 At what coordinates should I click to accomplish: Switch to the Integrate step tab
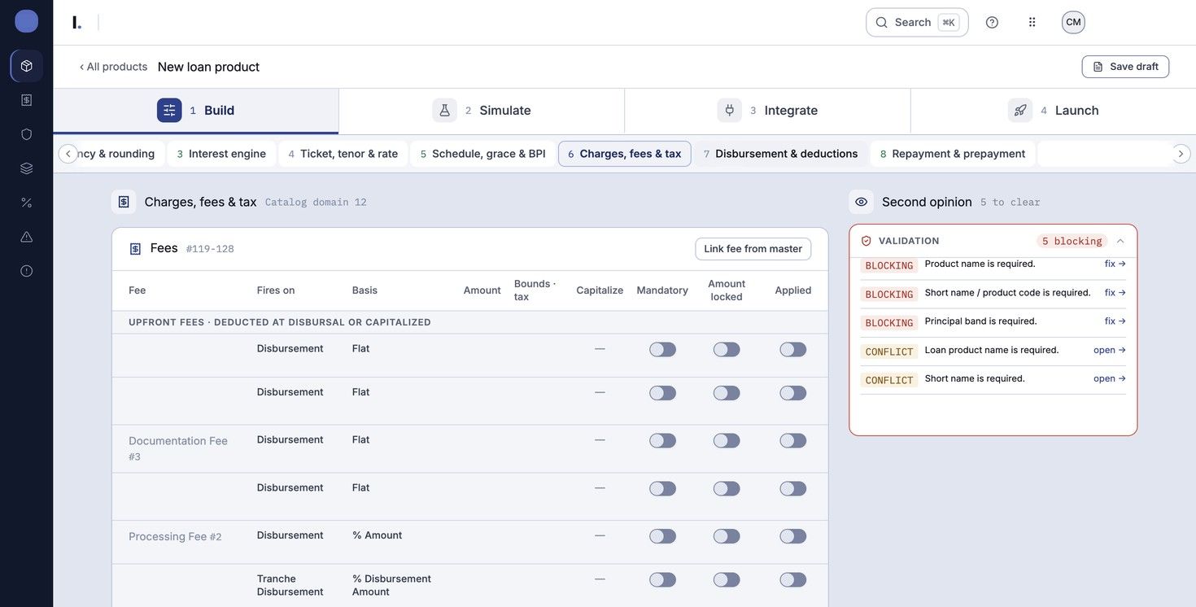(767, 111)
